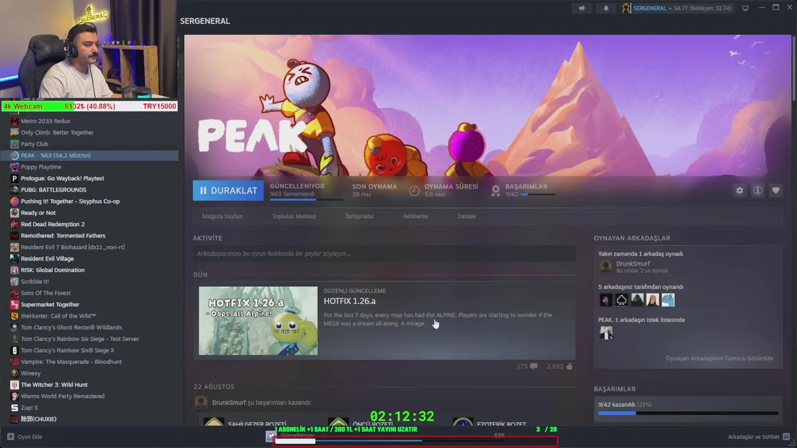This screenshot has width=797, height=448.
Task: Click the activity comment input field
Action: 384,253
